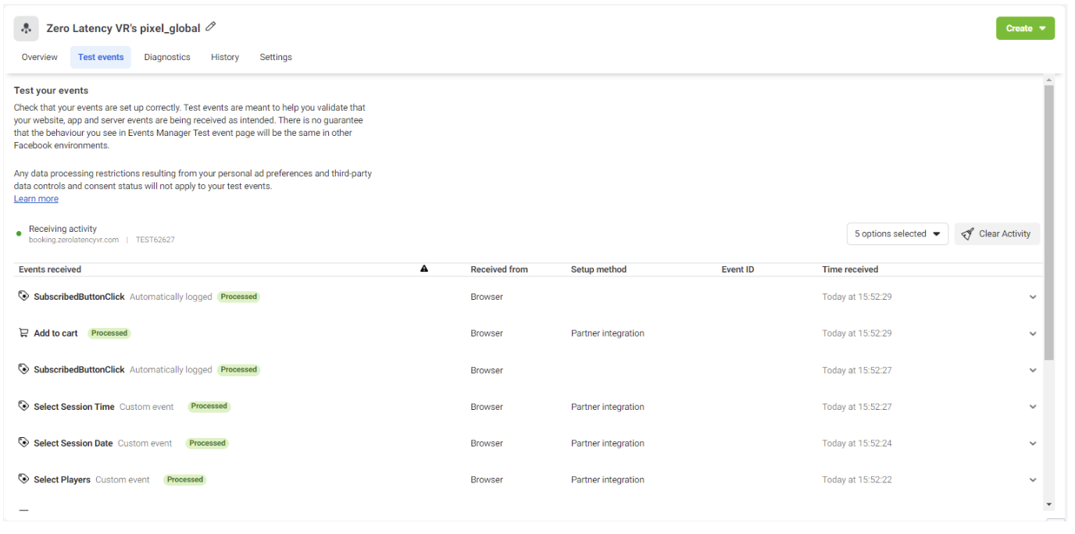
Task: Click Today at 15:52:24 timestamp
Action: tap(857, 443)
